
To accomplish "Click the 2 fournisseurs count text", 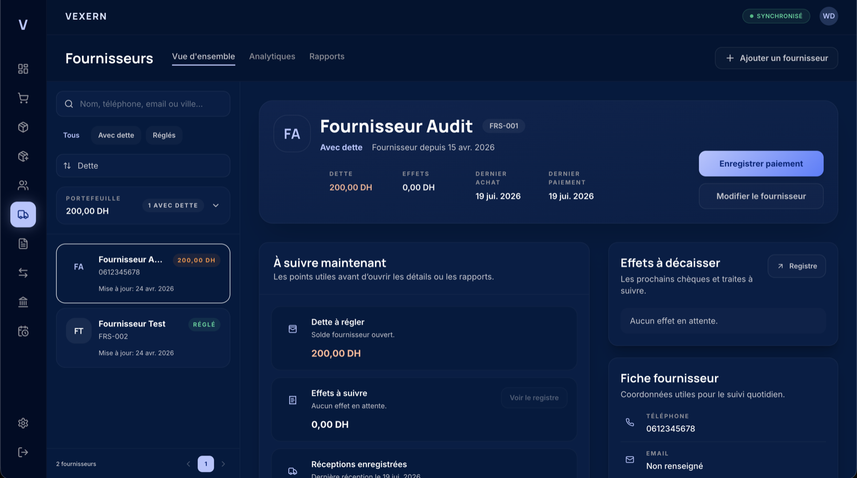I will 76,464.
